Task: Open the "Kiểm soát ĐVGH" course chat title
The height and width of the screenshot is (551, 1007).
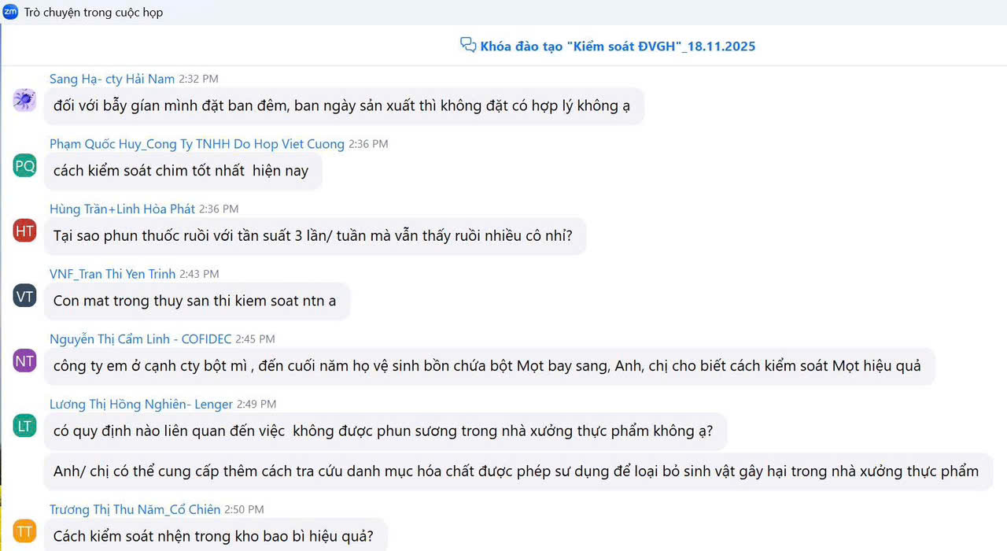Action: [618, 46]
